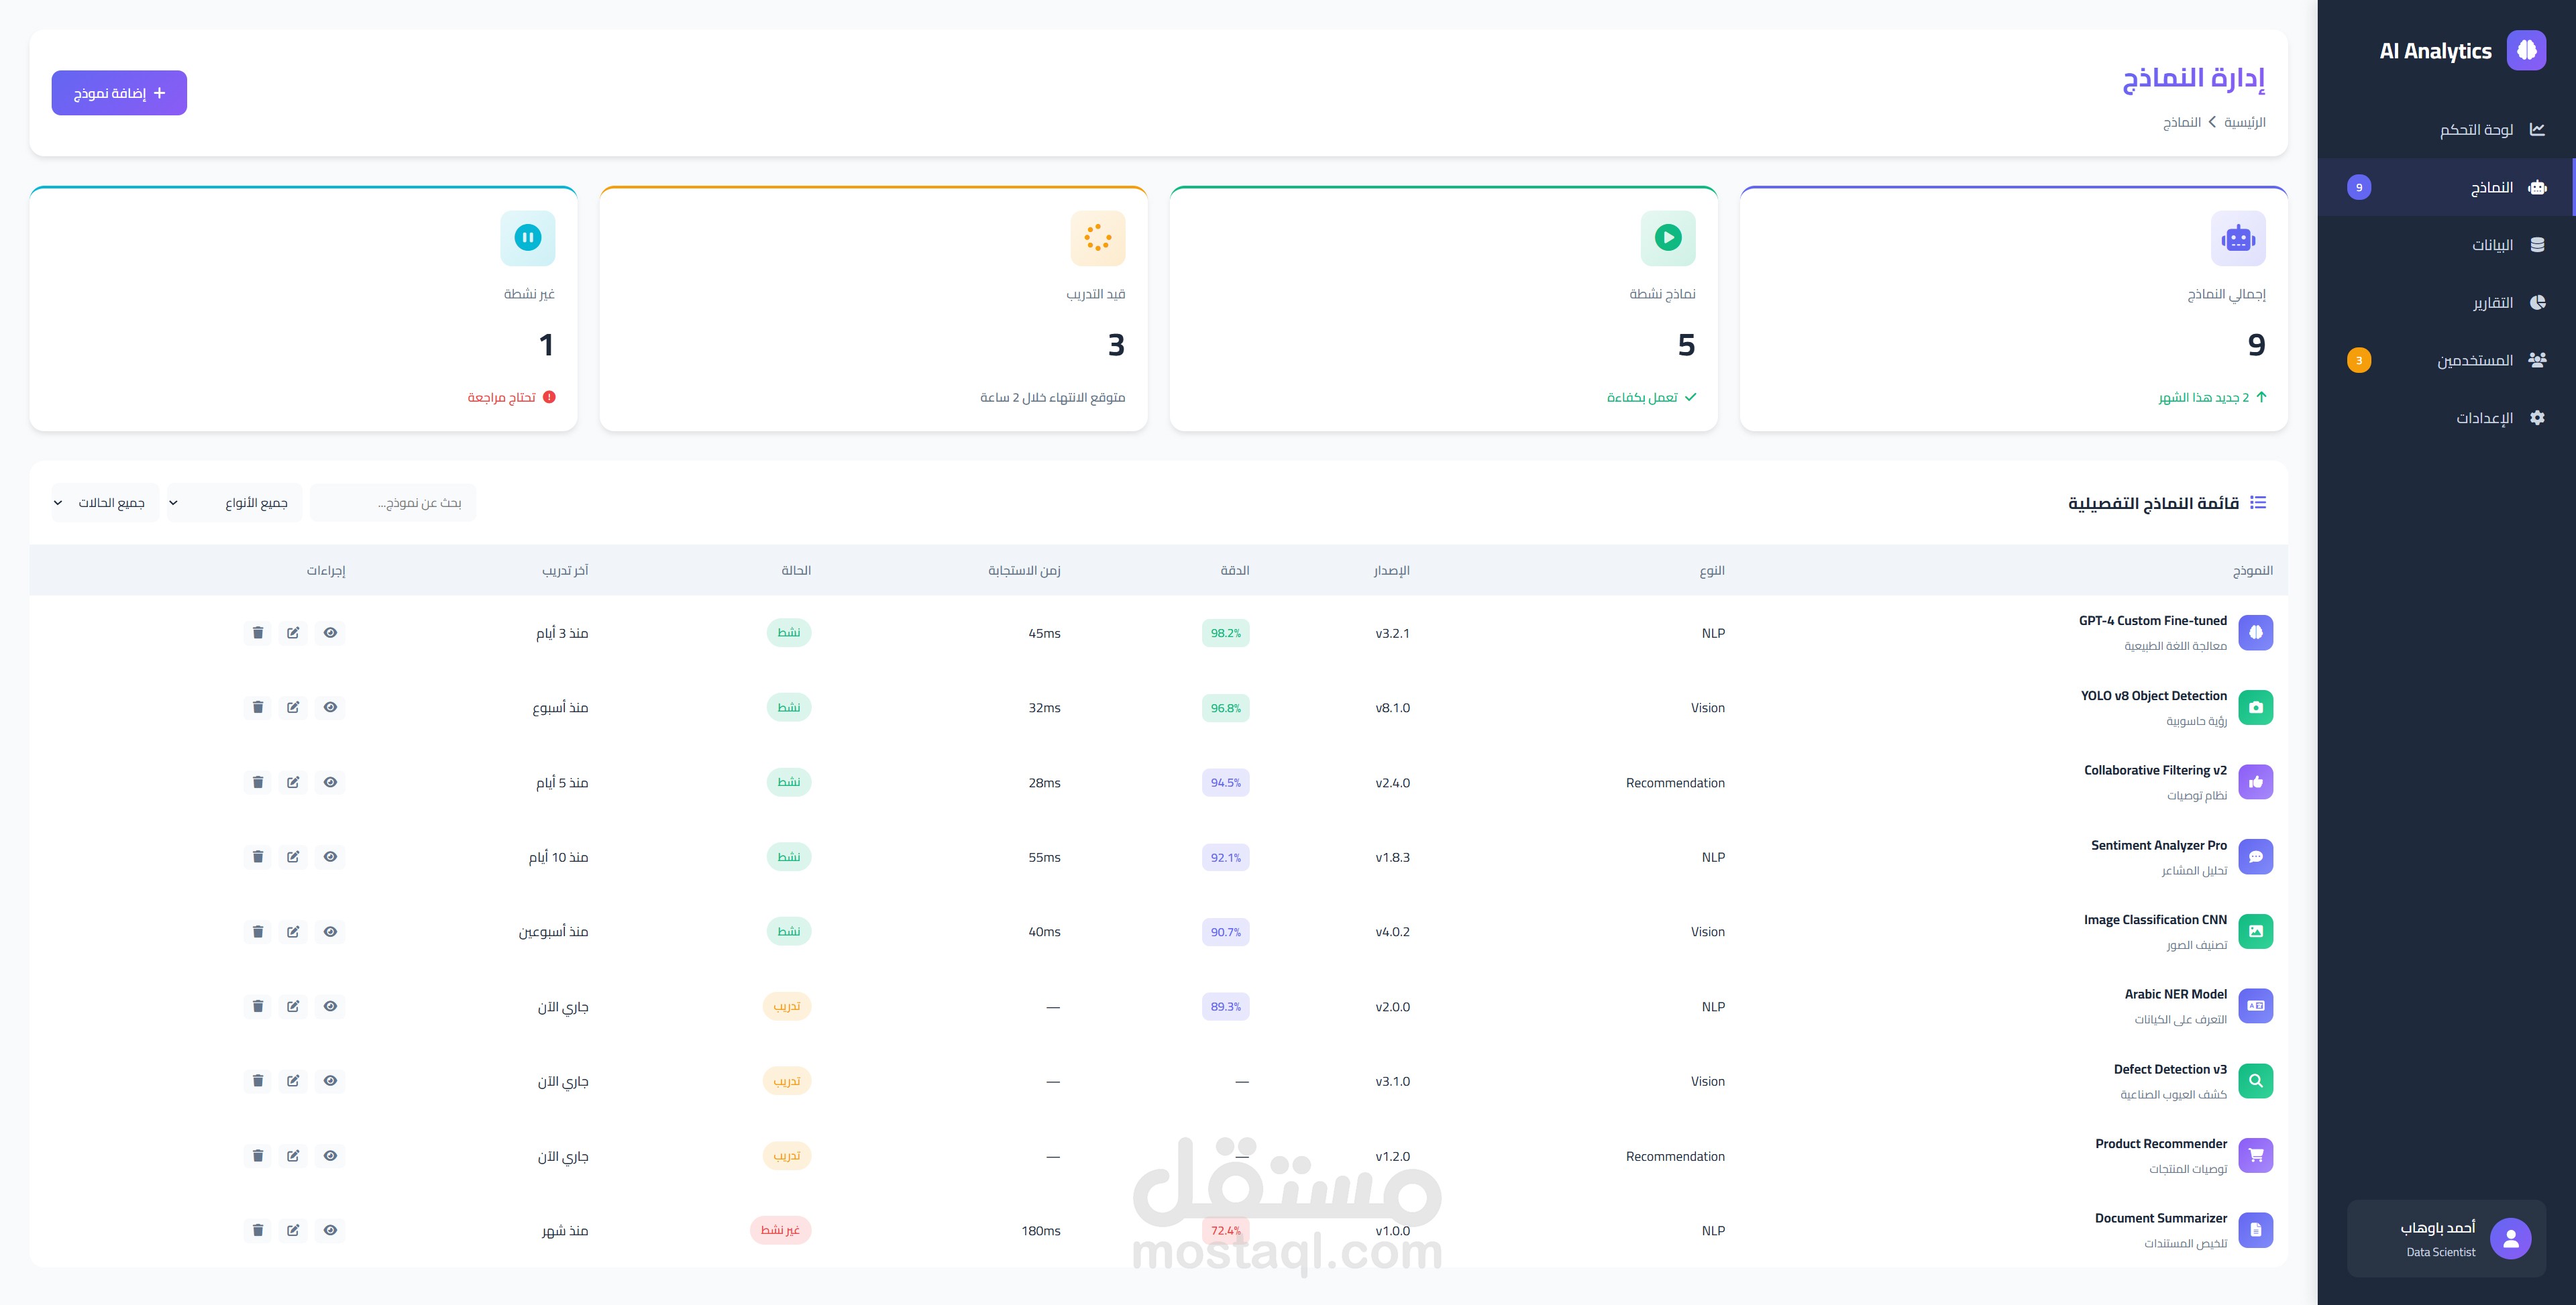Go to التقارير reports in sidebar
The image size is (2576, 1305).
[2493, 303]
